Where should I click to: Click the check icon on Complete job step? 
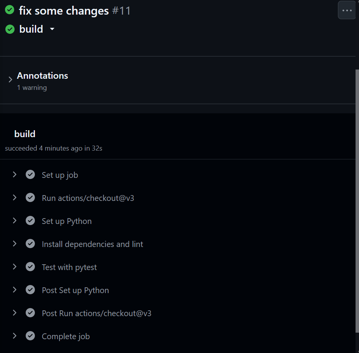point(30,336)
